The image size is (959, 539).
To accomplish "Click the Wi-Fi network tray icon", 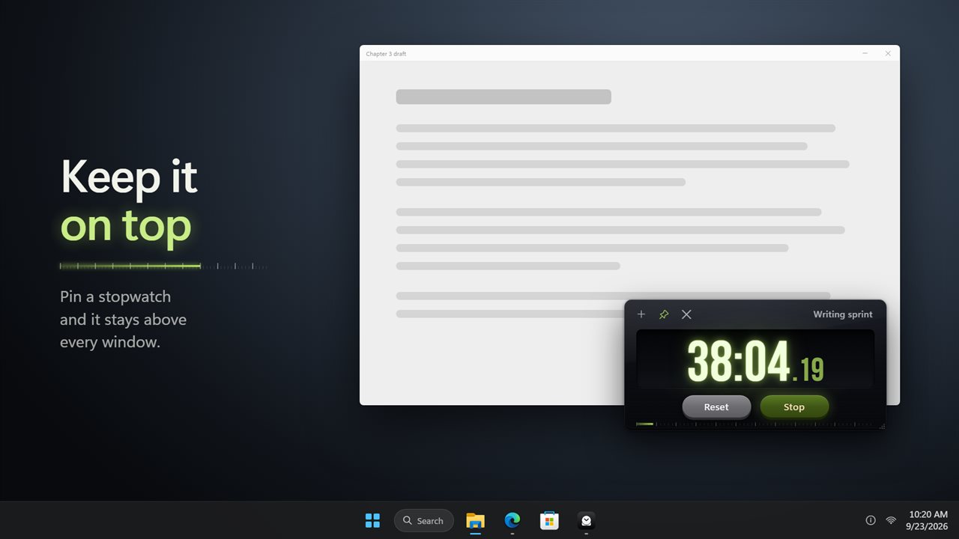I will [891, 520].
